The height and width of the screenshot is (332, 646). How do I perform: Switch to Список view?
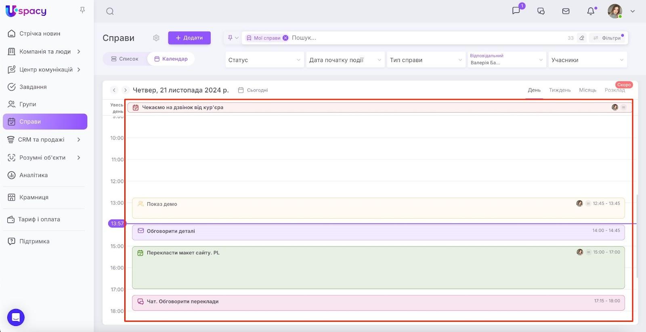coord(125,59)
